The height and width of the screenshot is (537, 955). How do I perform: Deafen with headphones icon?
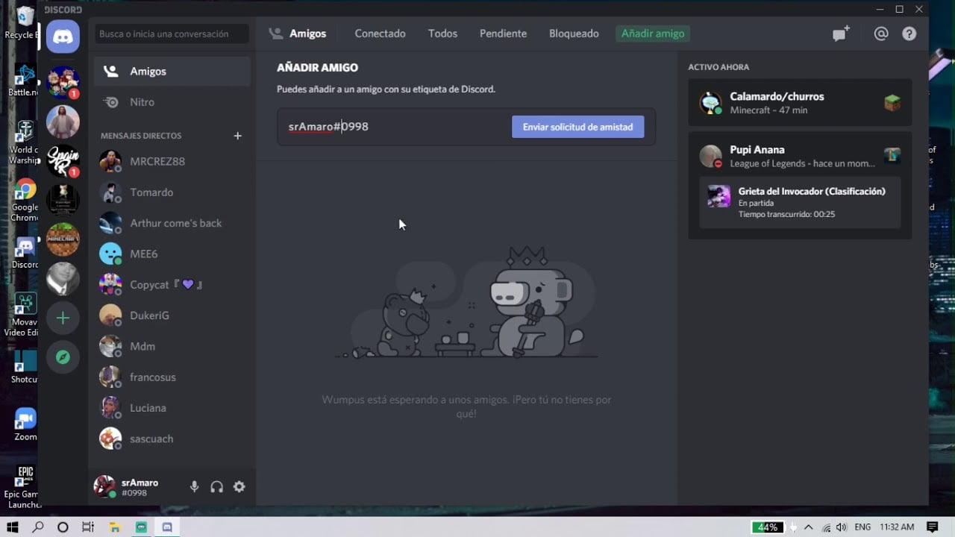point(216,486)
